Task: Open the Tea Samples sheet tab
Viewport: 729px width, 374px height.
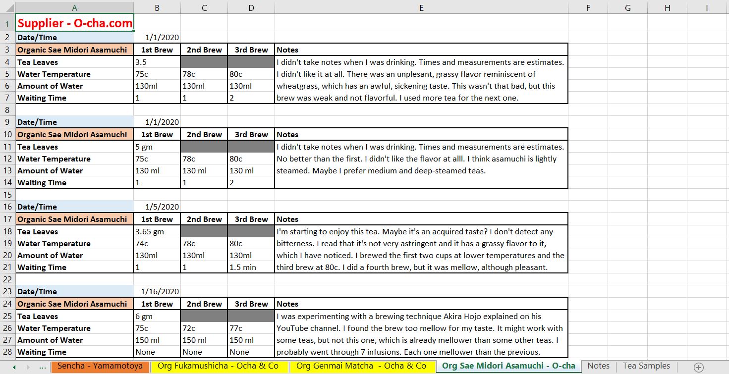Action: (646, 366)
